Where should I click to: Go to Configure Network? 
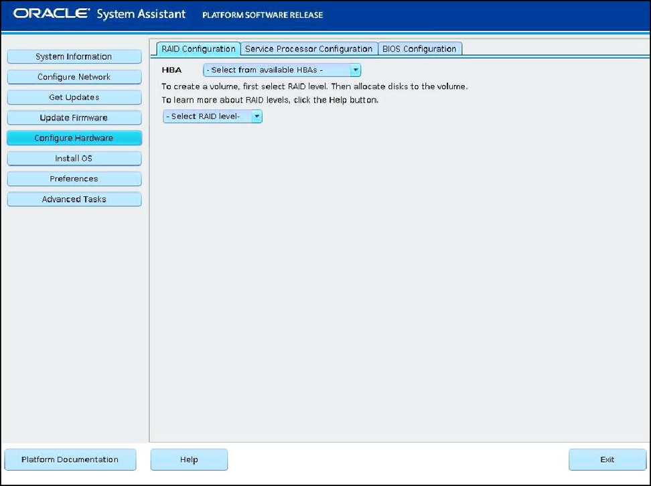(74, 77)
